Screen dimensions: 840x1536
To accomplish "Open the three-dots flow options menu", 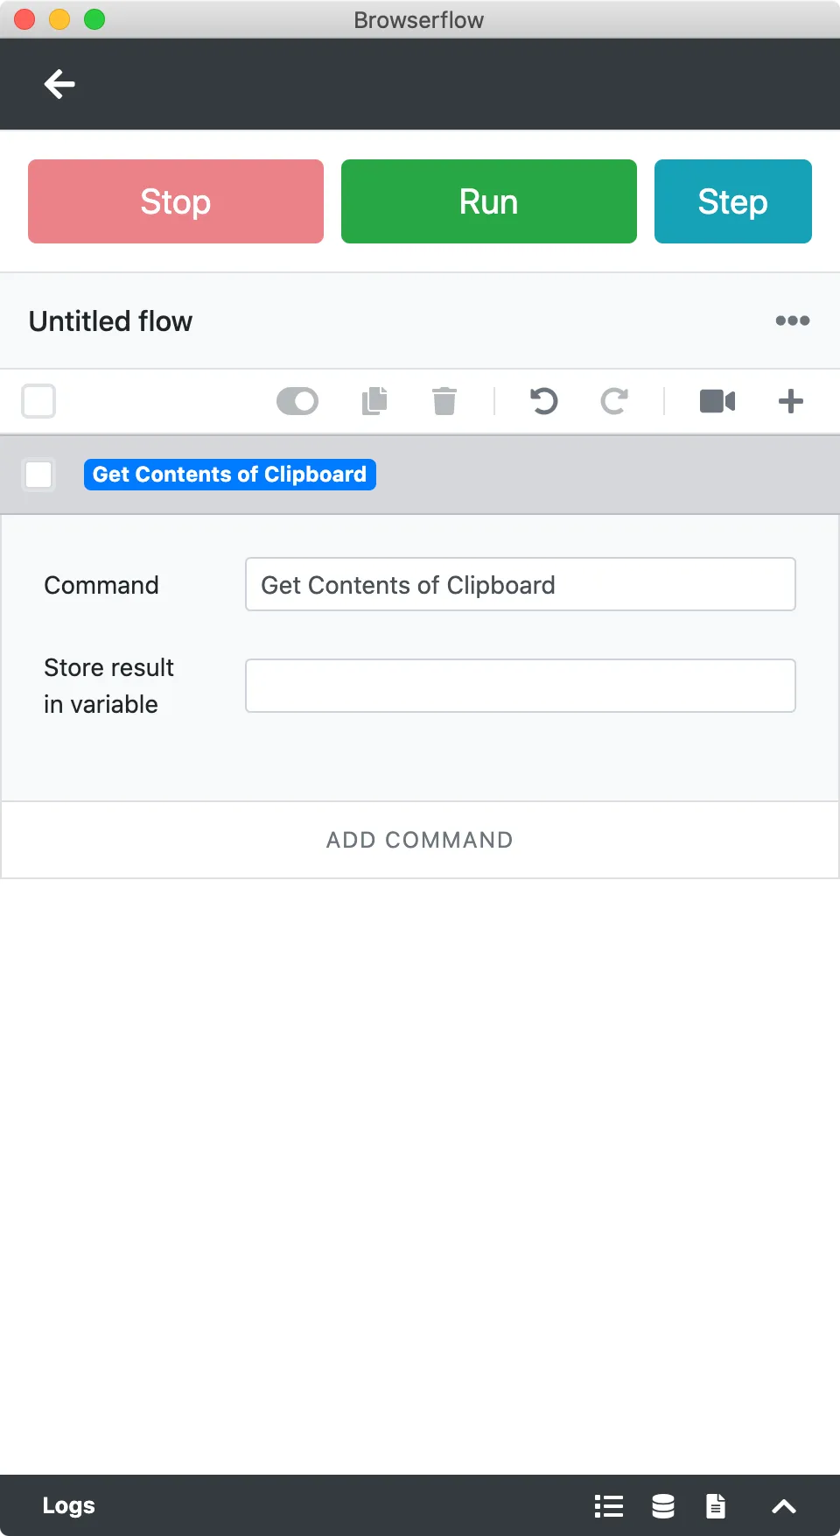I will (x=793, y=321).
